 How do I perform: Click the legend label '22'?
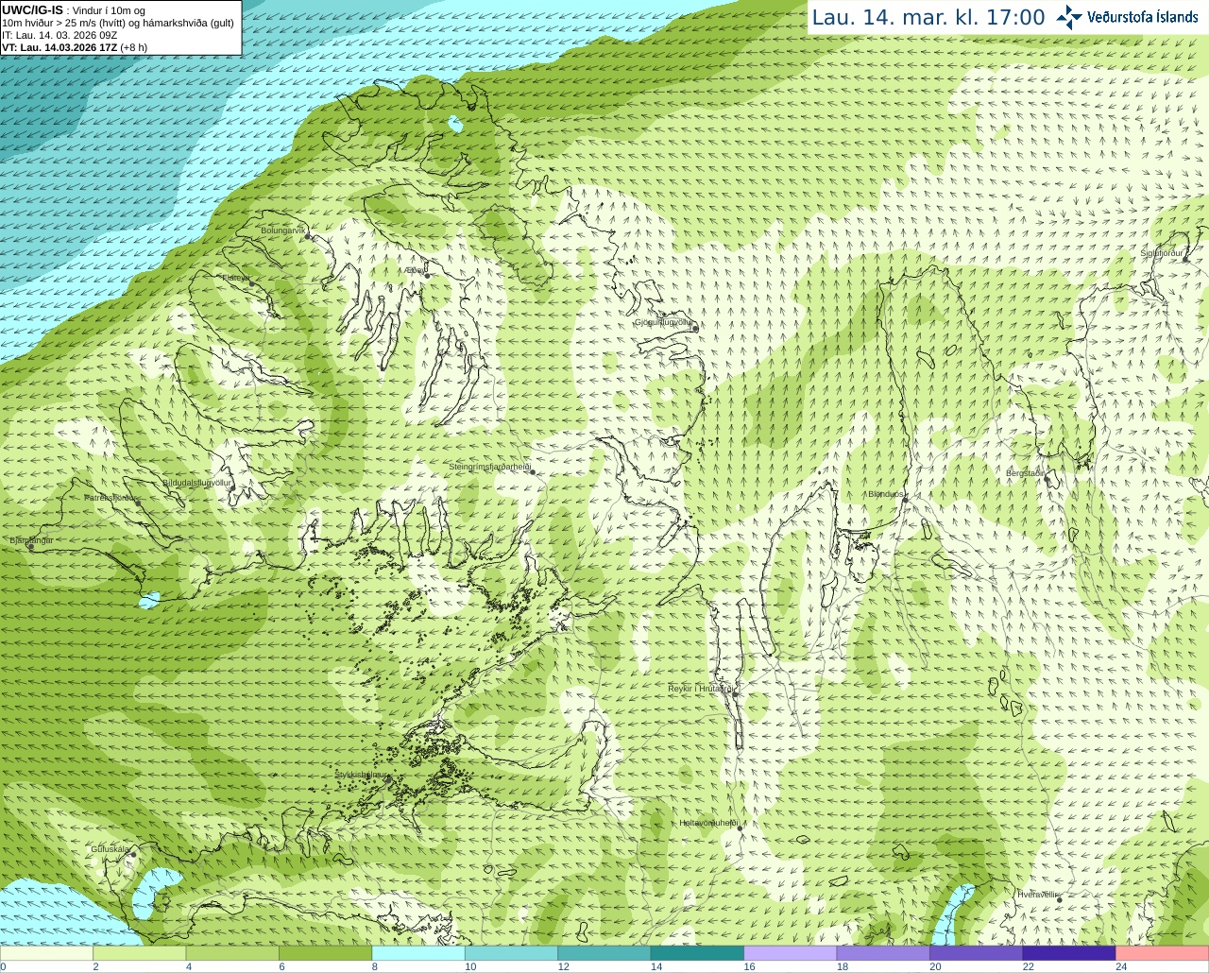(x=1028, y=966)
